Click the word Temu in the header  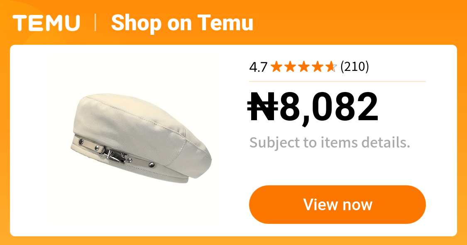coord(225,23)
